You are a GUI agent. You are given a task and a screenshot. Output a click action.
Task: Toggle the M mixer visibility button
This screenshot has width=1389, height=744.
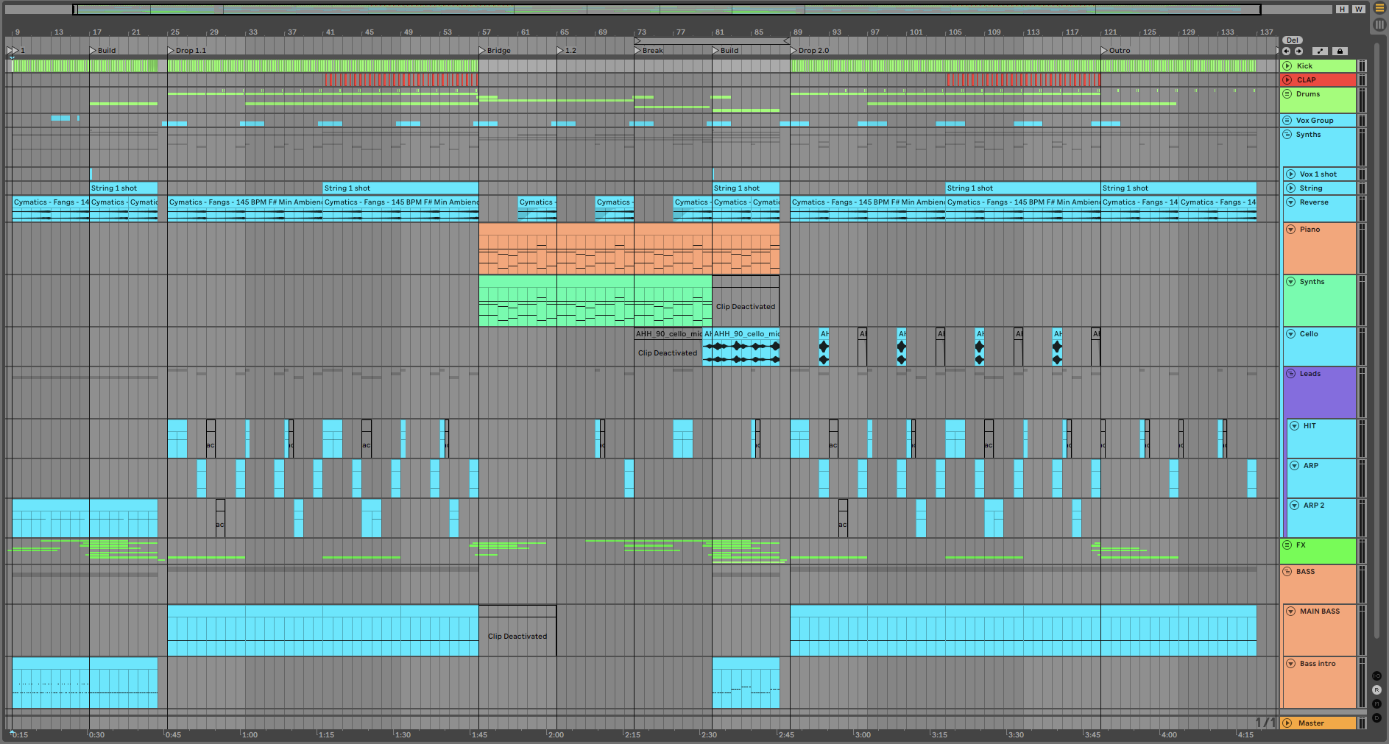tap(1376, 704)
